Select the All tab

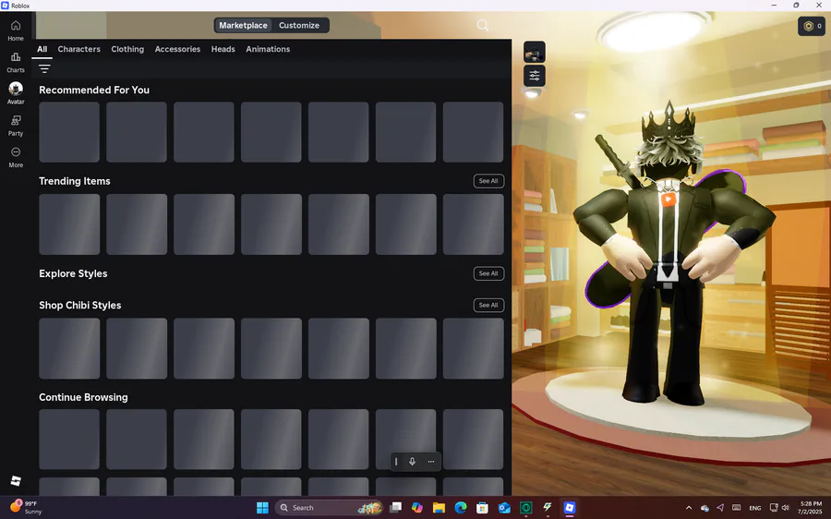point(42,49)
